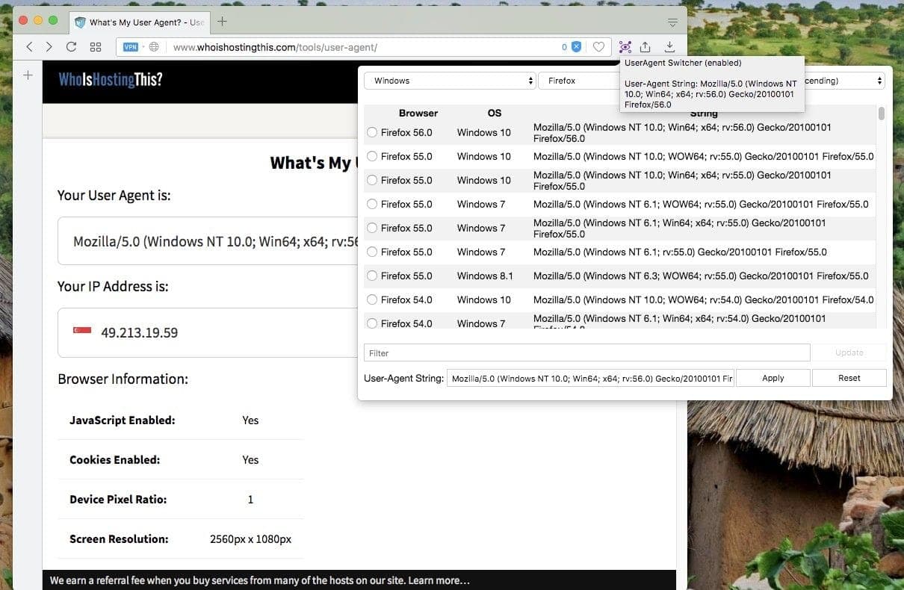The width and height of the screenshot is (904, 590).
Task: Select Firefox 55.0 Windows 10 Win64 radio
Action: [x=372, y=181]
